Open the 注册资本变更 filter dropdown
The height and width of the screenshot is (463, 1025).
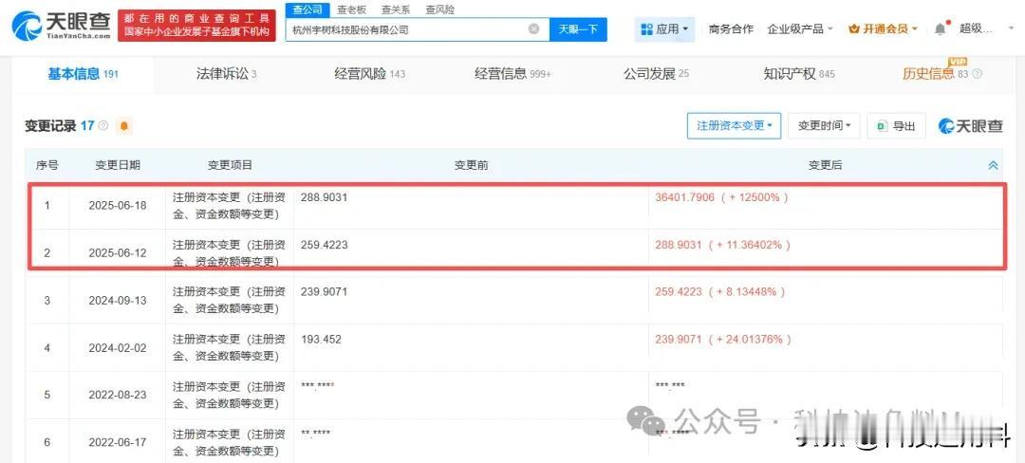tap(734, 125)
